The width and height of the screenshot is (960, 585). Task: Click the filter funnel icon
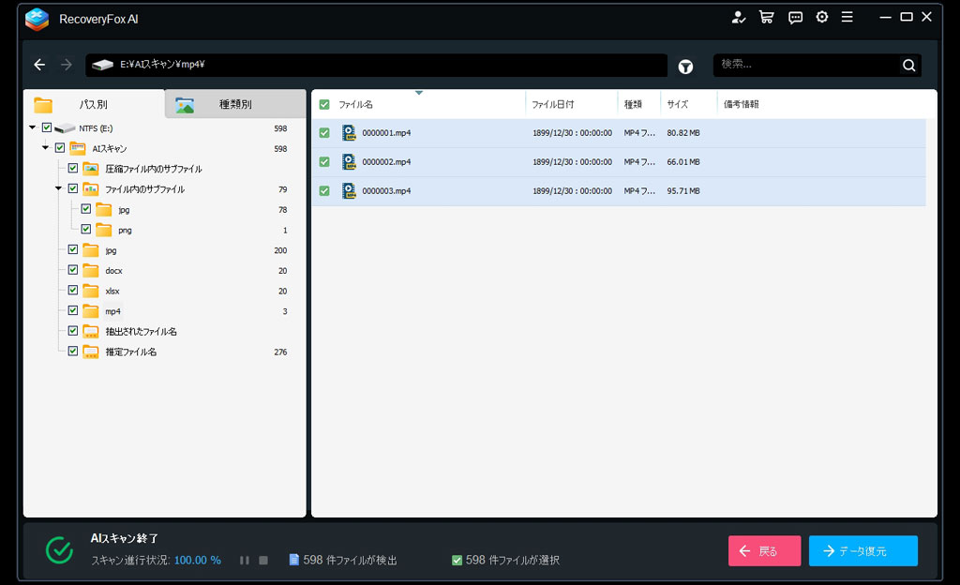pyautogui.click(x=686, y=67)
